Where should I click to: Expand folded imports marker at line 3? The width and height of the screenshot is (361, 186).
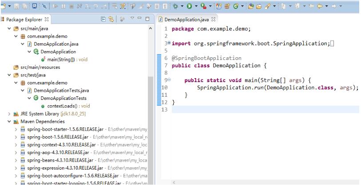pos(169,43)
